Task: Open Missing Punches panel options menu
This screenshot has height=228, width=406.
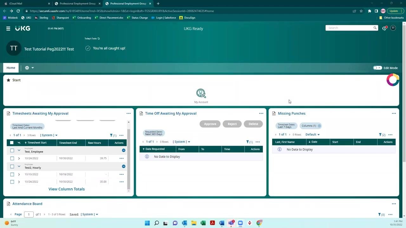Action: (394, 113)
